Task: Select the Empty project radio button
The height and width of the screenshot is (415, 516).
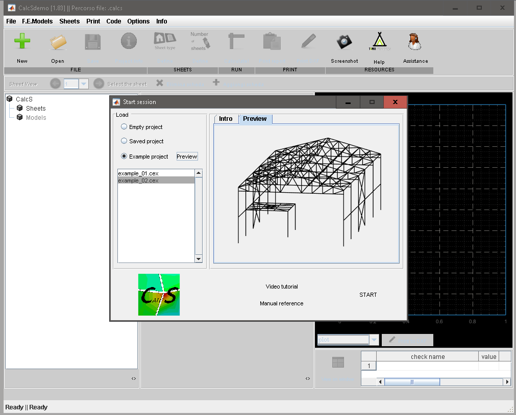Action: (124, 126)
